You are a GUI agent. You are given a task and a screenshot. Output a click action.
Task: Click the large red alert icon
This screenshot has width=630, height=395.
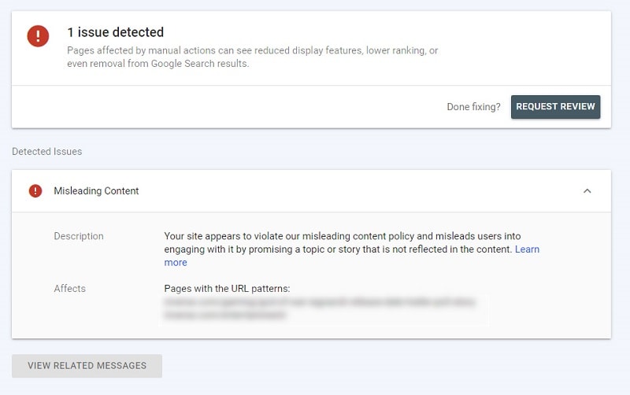[x=38, y=36]
